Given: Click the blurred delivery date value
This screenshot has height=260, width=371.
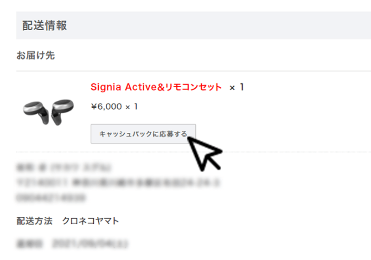Looking at the screenshot, I should click(x=90, y=243).
